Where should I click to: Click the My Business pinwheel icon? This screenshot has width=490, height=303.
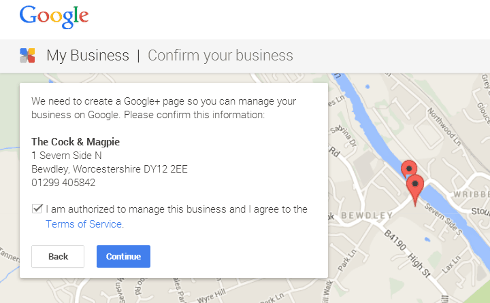coord(27,56)
